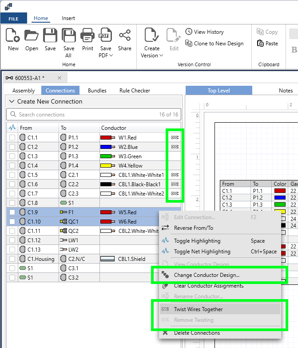Viewport: 298px width, 348px height.
Task: Open the Rule Checker tab
Action: [135, 91]
